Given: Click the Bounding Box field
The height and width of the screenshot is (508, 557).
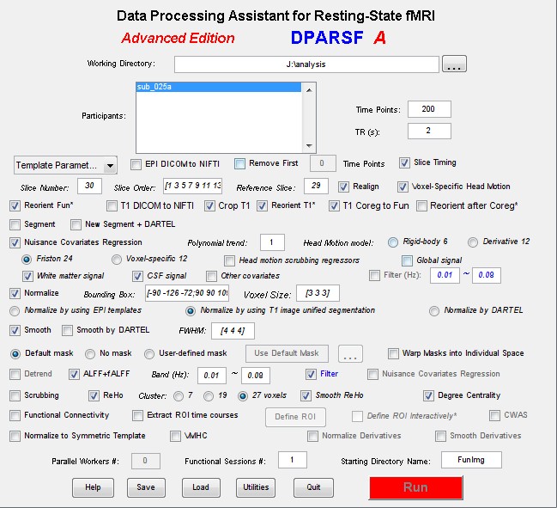Looking at the screenshot, I should (187, 293).
